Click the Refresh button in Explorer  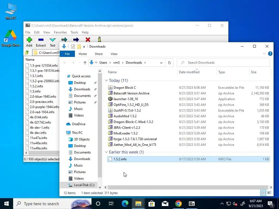pos(169,63)
